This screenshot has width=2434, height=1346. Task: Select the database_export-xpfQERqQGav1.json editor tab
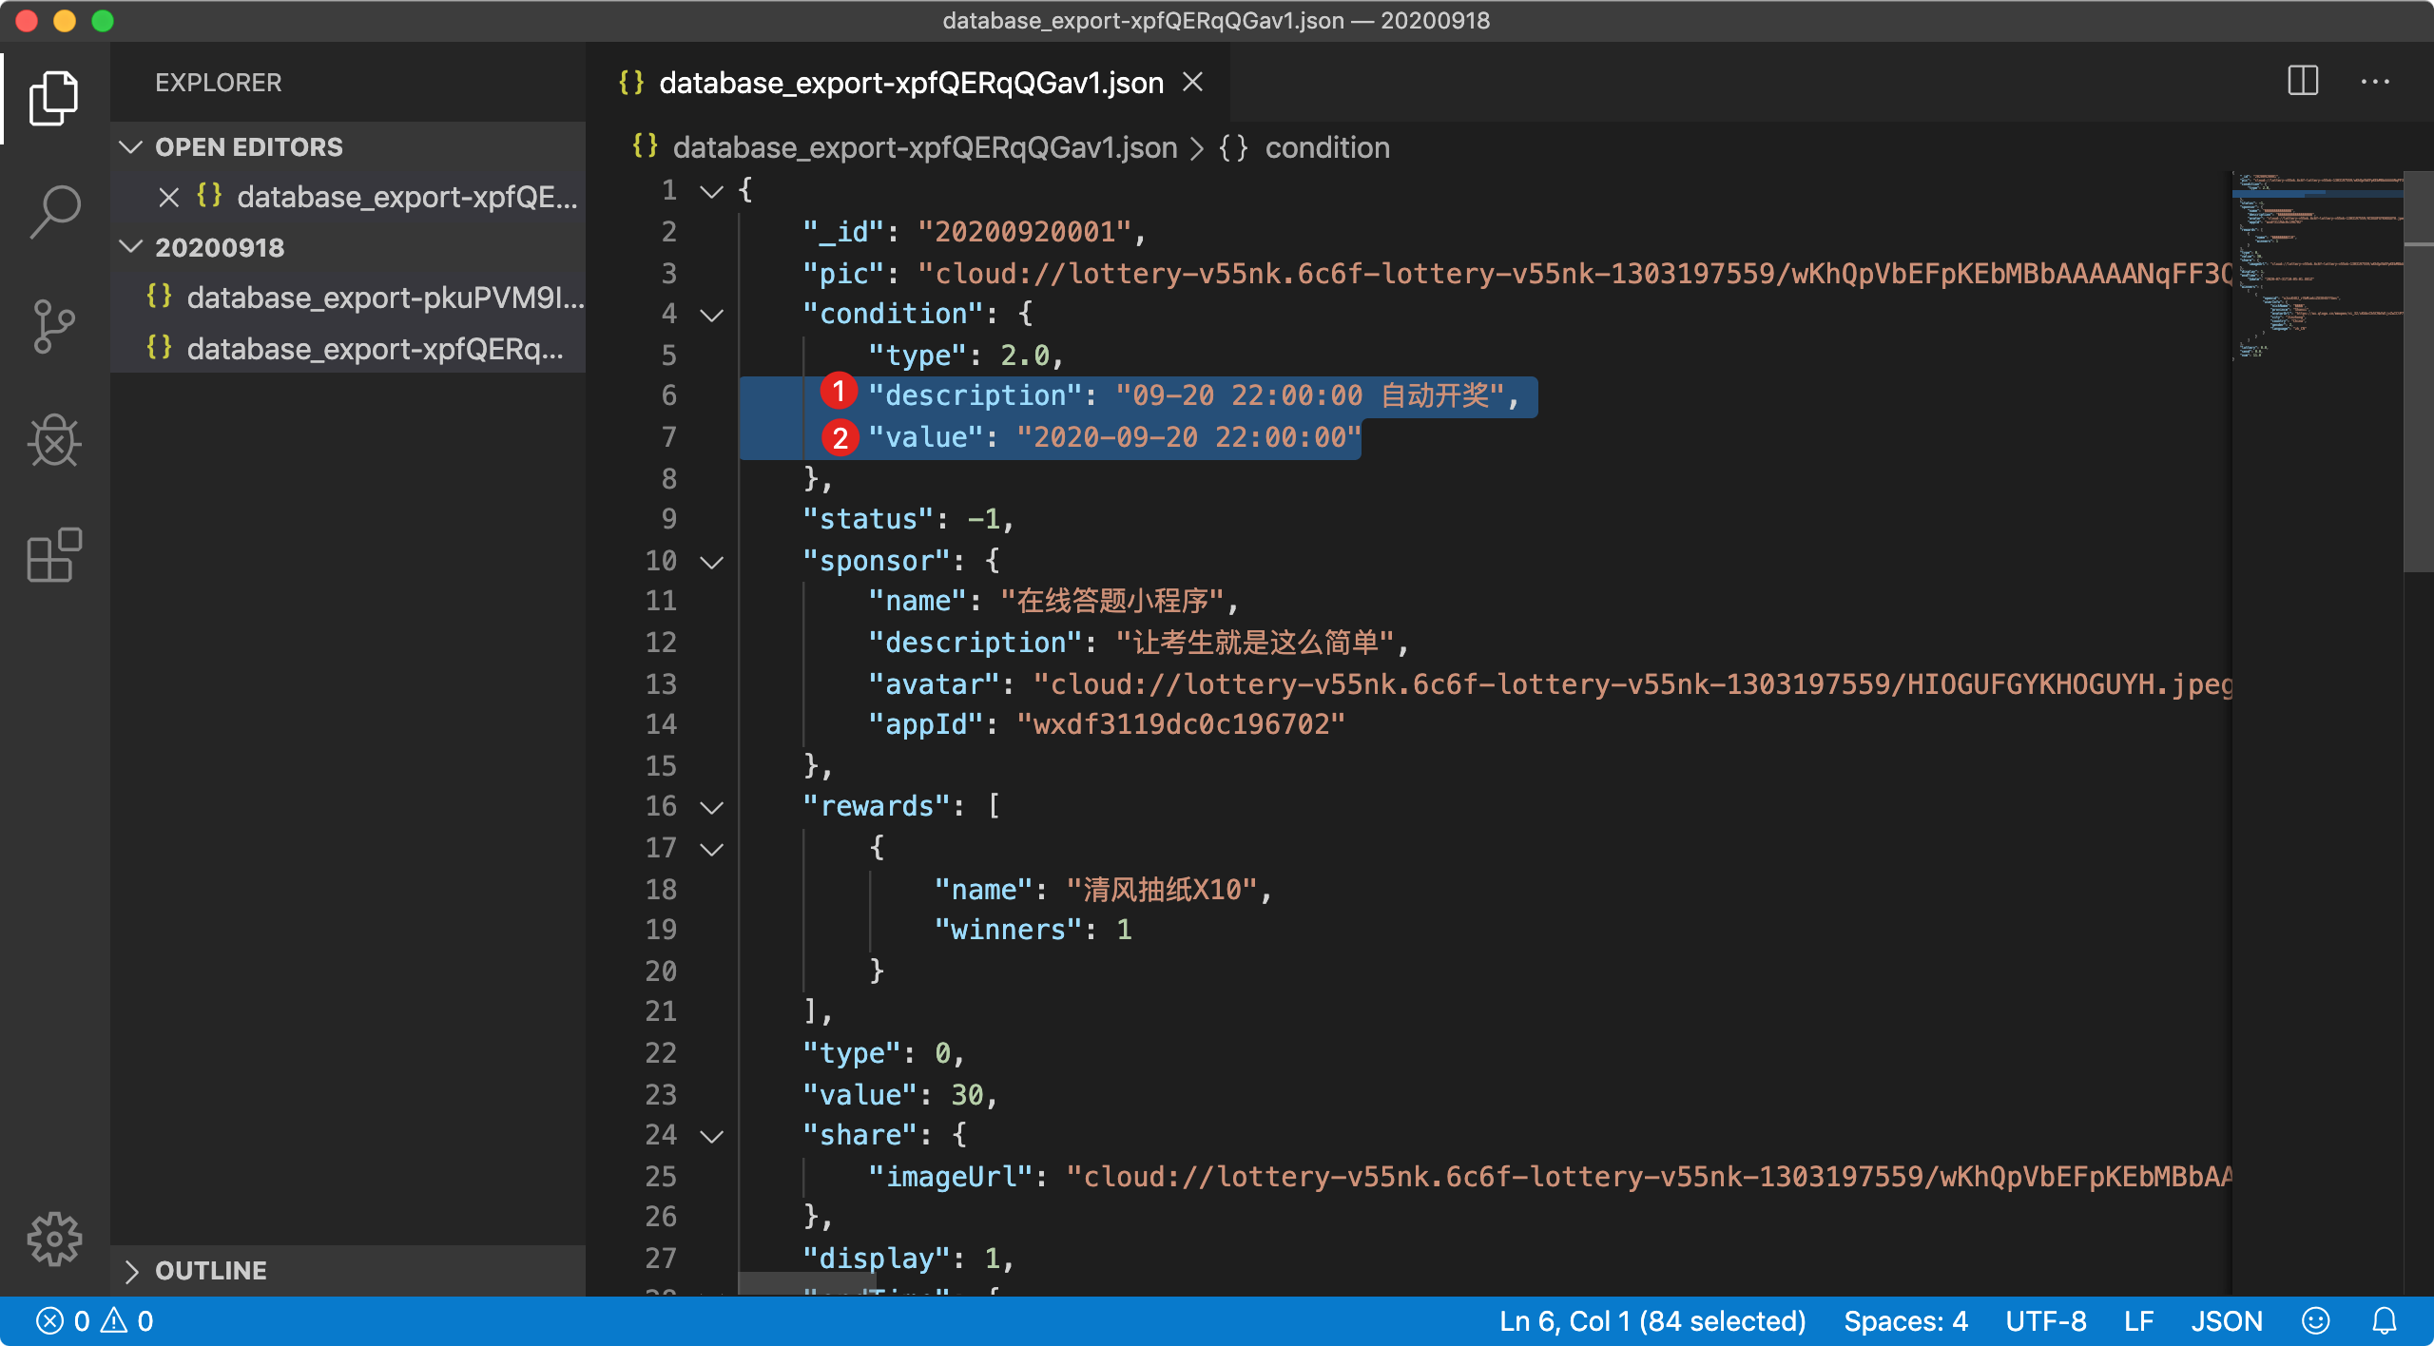(910, 84)
